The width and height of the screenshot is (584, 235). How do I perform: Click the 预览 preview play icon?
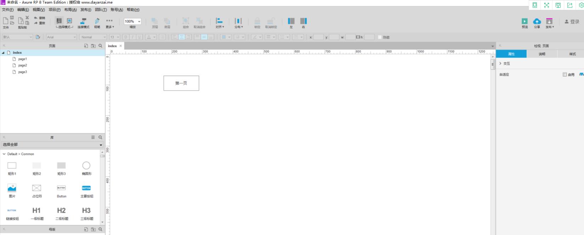click(525, 22)
